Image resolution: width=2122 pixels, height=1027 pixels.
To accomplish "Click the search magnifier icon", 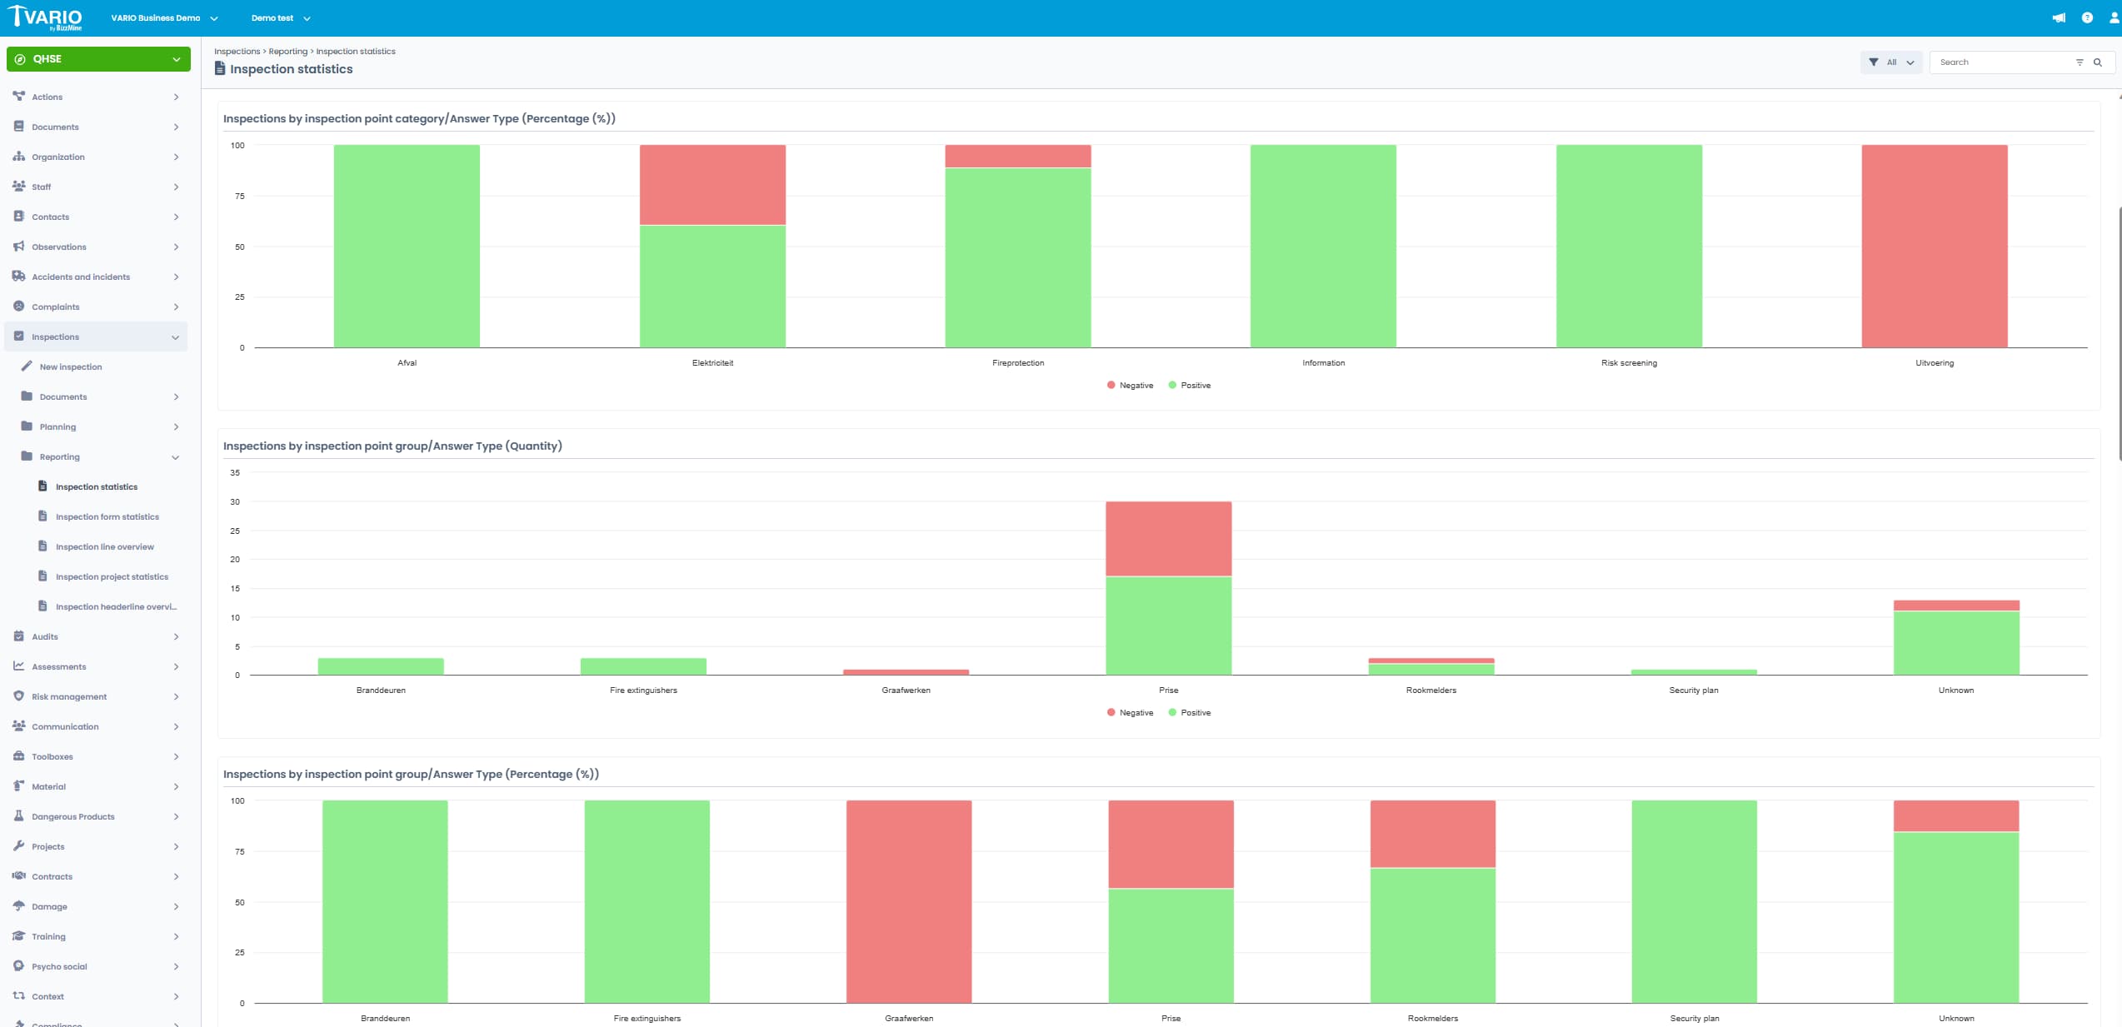I will 2098,62.
